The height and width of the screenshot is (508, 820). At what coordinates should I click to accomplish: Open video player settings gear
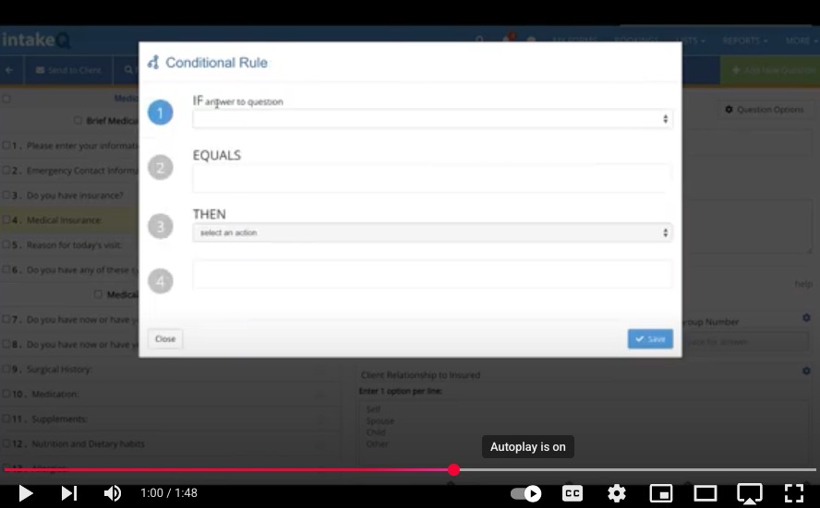(x=617, y=493)
